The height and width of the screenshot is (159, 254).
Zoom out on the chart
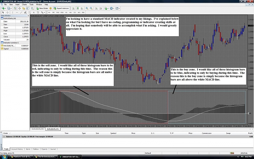point(91,8)
